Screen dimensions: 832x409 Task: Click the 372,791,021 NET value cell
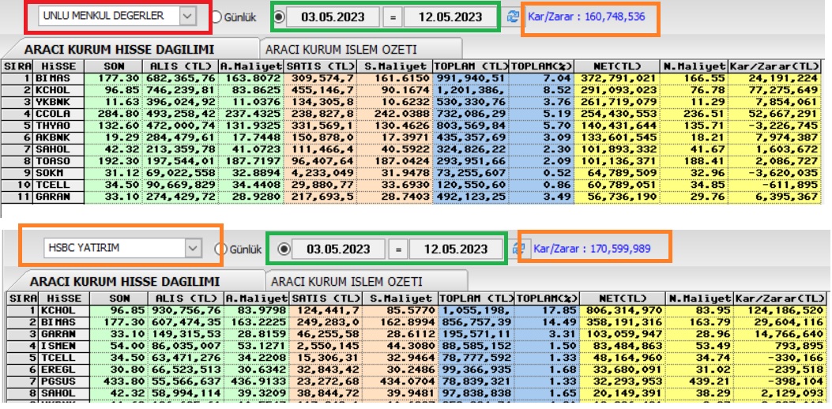pos(616,79)
